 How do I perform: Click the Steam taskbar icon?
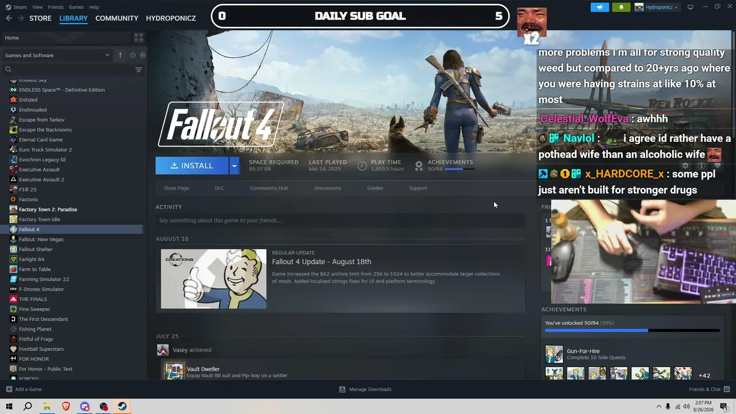[122, 407]
